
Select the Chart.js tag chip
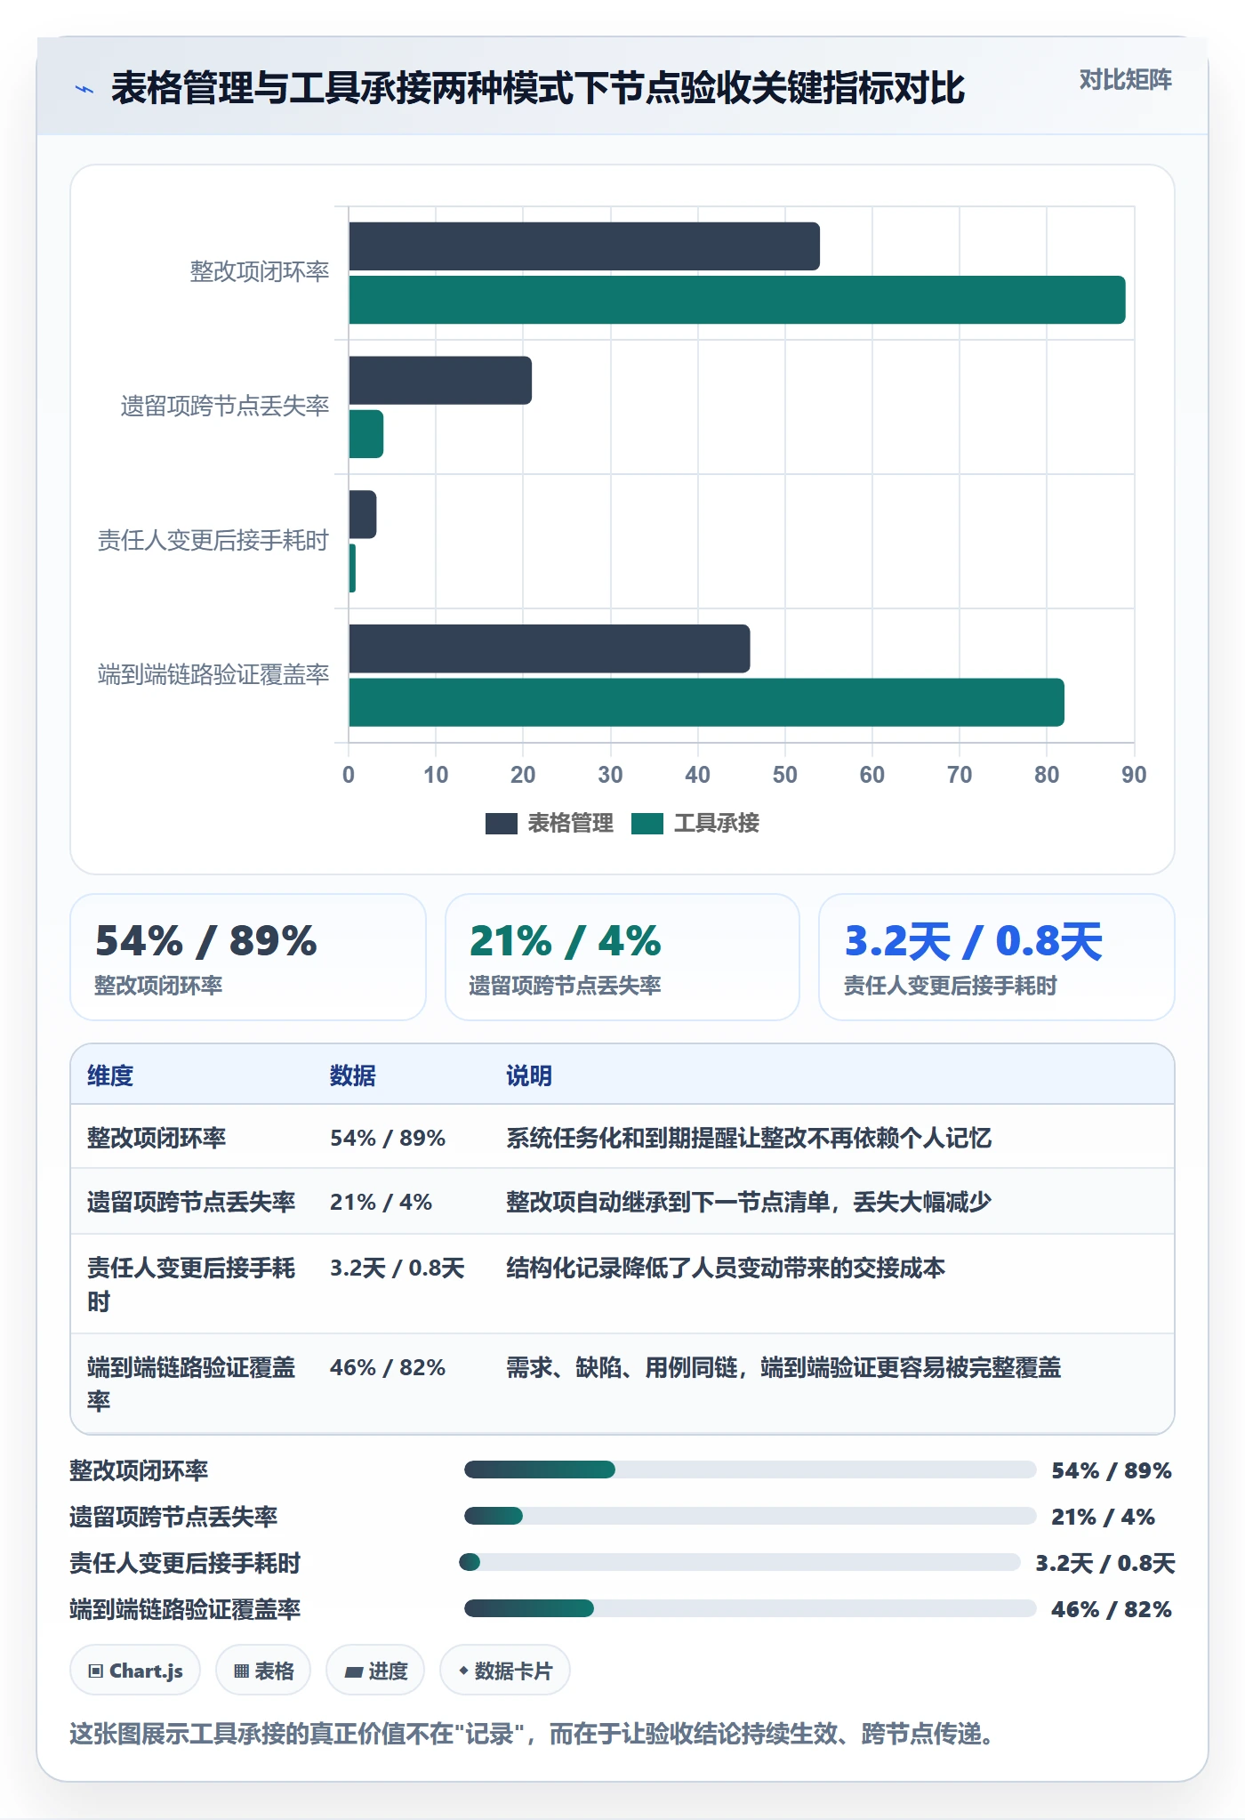coord(135,1671)
